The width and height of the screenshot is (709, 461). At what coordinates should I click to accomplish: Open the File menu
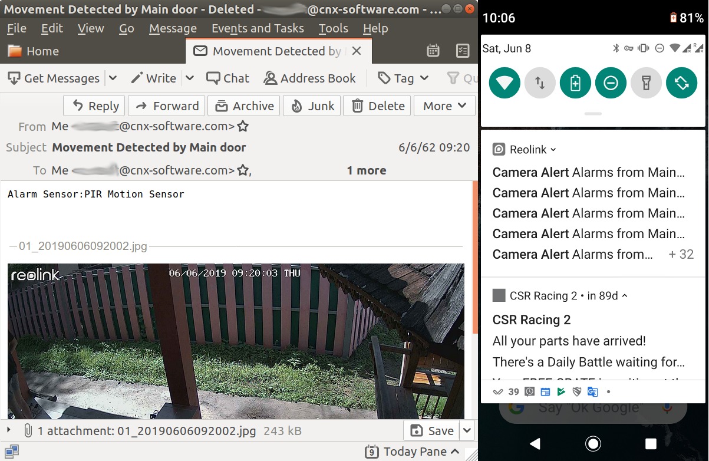click(x=17, y=28)
